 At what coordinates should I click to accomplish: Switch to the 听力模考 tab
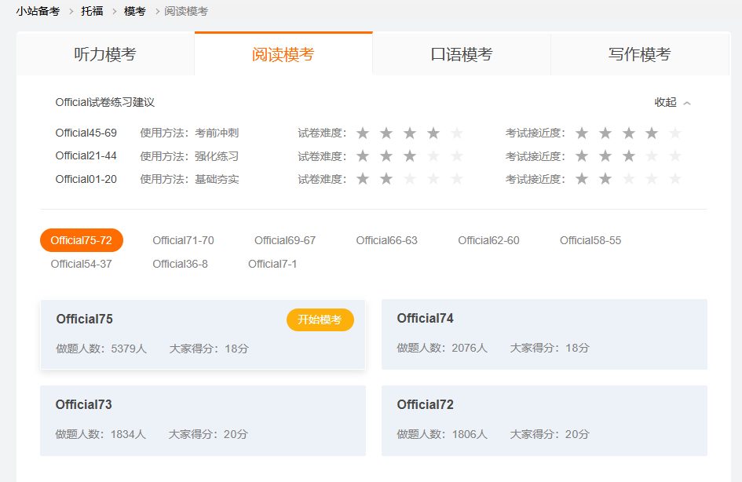pos(105,54)
